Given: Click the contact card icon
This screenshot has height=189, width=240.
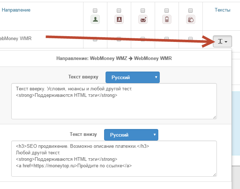Looking at the screenshot, I should pyautogui.click(x=119, y=19).
